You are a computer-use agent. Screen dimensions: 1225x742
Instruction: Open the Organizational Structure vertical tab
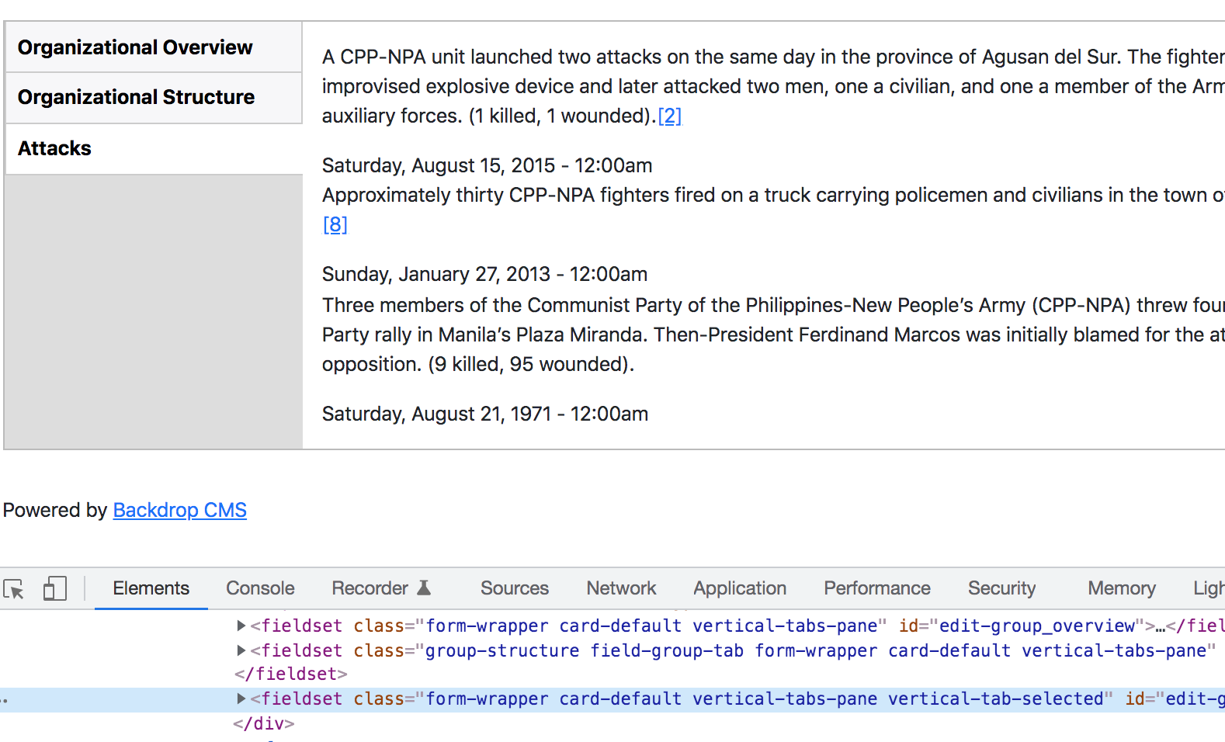click(x=154, y=97)
